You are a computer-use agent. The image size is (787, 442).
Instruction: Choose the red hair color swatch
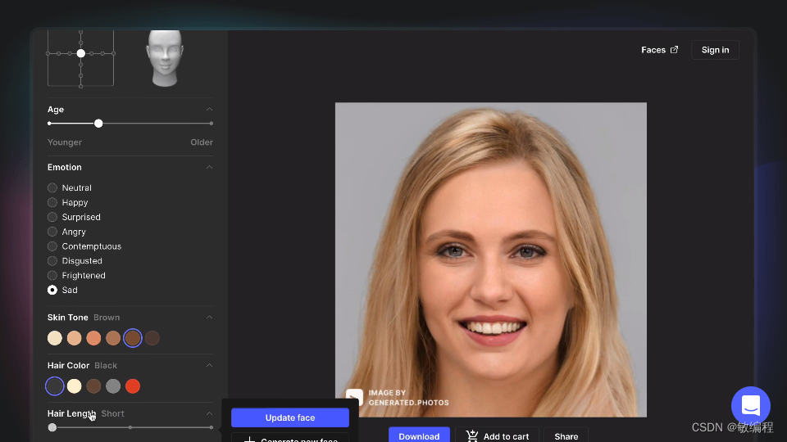click(x=133, y=386)
